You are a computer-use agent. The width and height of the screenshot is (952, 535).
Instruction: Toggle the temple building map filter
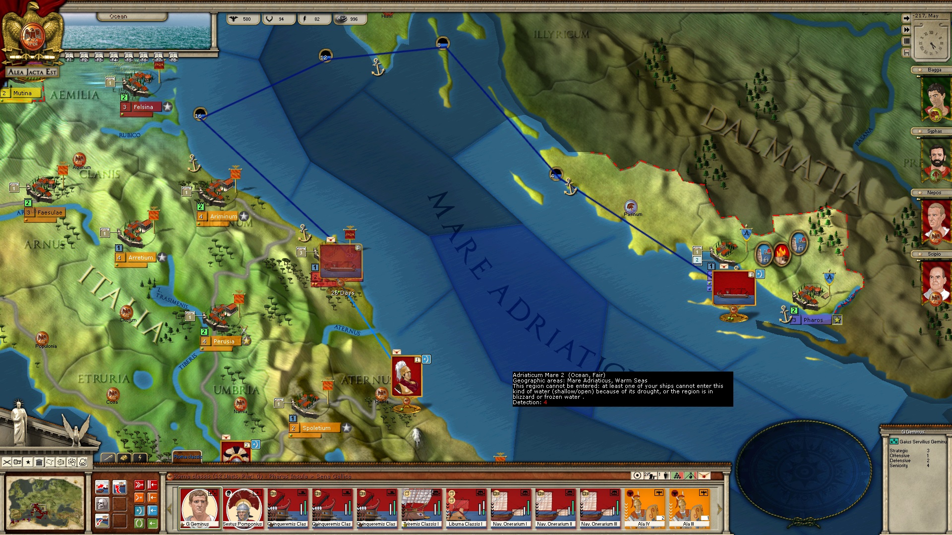(39, 462)
